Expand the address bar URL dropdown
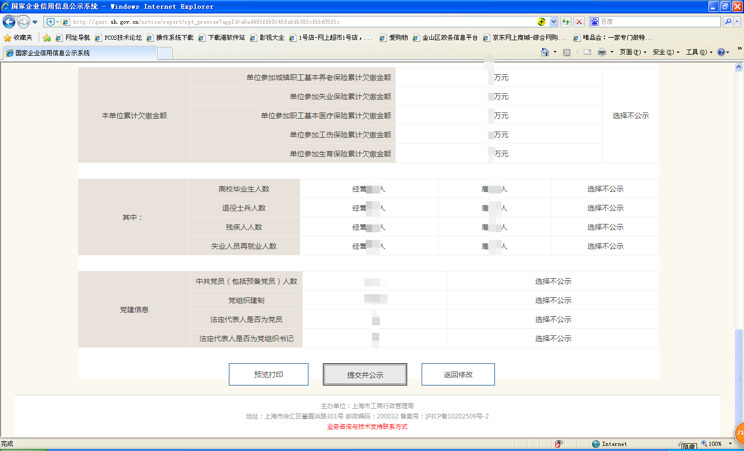The image size is (744, 451). tap(553, 22)
